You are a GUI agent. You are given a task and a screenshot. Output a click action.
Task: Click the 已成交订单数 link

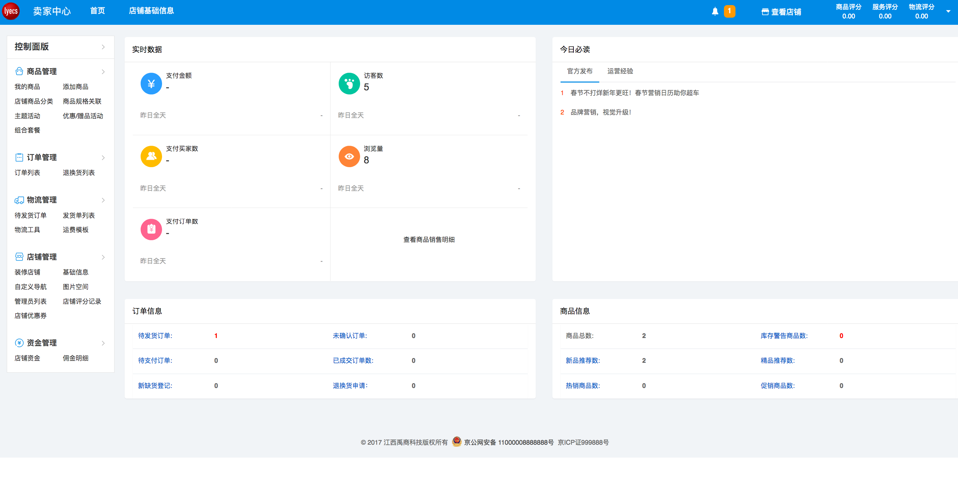click(x=353, y=360)
